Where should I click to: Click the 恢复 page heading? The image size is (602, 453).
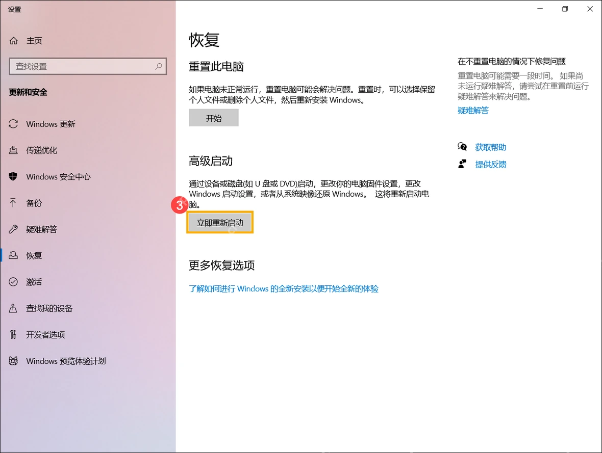pos(204,40)
